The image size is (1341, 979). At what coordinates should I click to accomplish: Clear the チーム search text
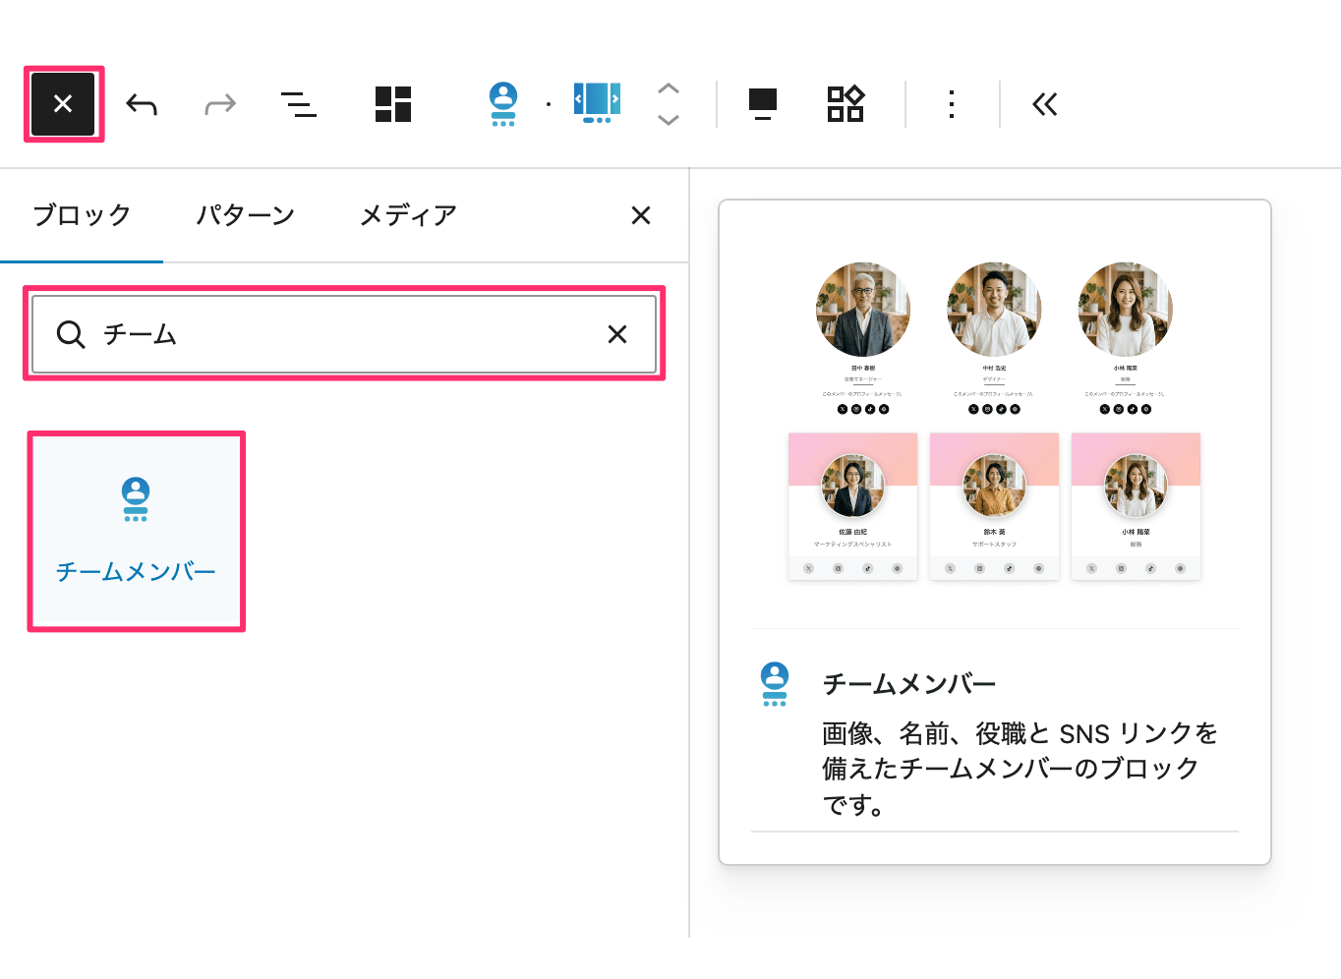point(617,335)
